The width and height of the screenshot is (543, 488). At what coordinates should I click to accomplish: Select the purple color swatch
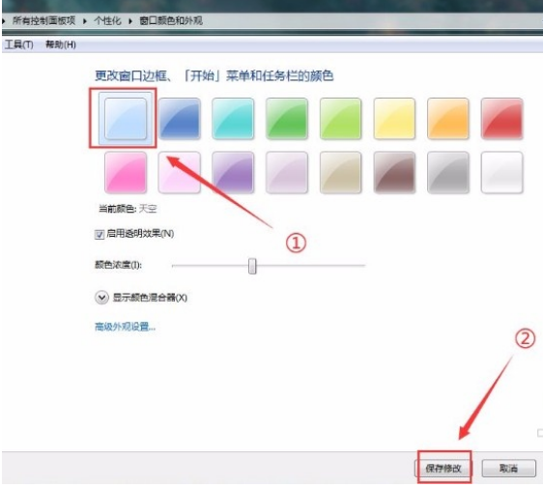click(x=233, y=172)
